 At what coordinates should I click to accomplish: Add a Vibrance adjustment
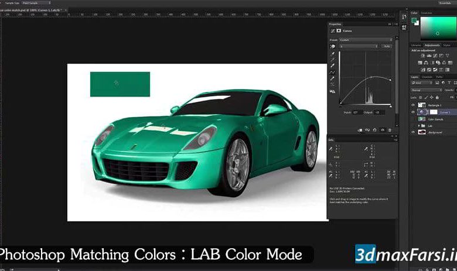pyautogui.click(x=448, y=56)
